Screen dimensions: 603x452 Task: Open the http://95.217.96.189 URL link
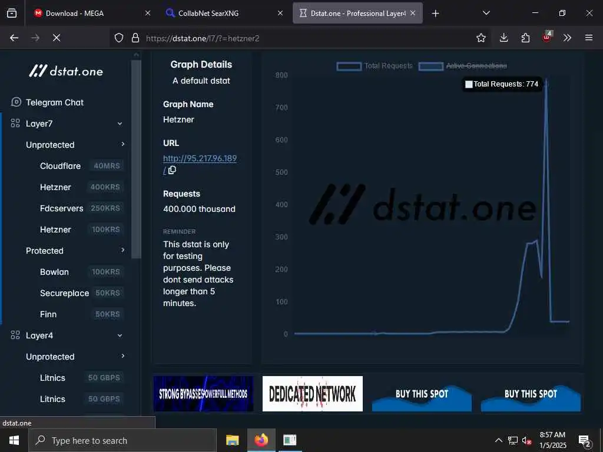point(200,158)
